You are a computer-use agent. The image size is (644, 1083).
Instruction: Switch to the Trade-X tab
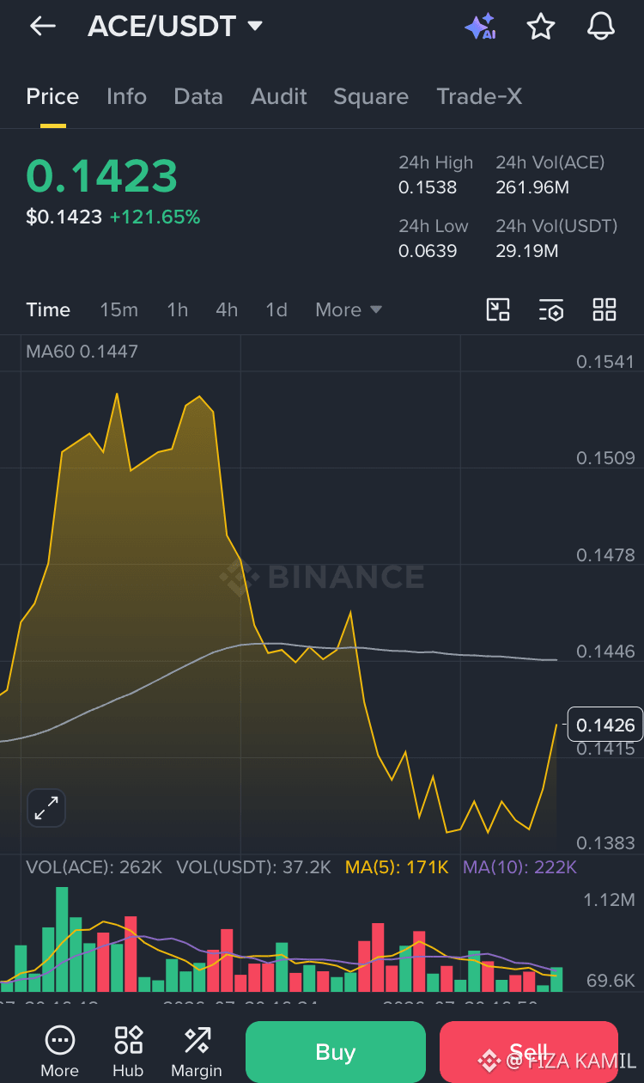click(x=479, y=96)
